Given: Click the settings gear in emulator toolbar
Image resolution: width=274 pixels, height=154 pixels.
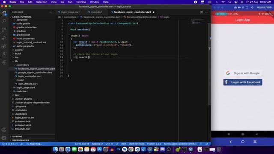Looking at the screenshot, I should [x=252, y=8].
